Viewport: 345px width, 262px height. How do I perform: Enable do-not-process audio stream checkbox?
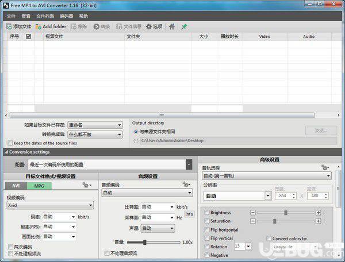[107, 253]
